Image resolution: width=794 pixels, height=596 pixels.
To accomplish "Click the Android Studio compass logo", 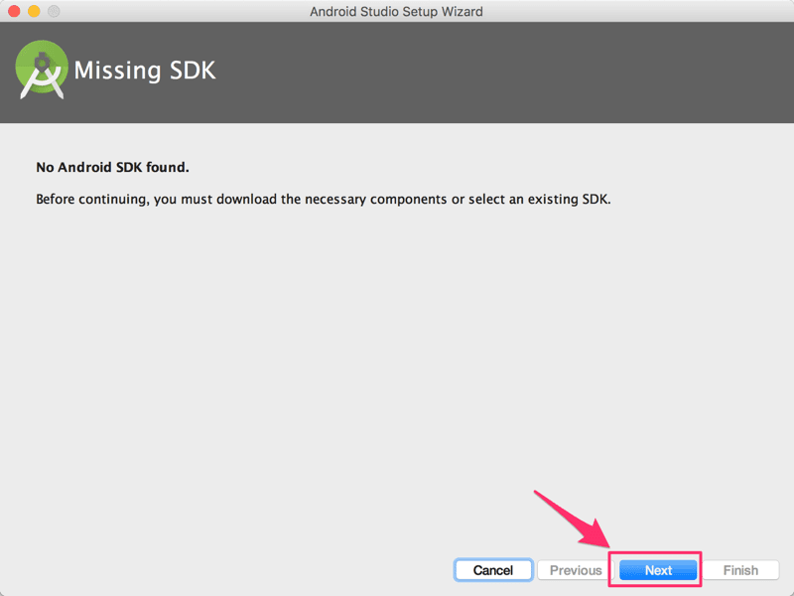I will (x=42, y=70).
